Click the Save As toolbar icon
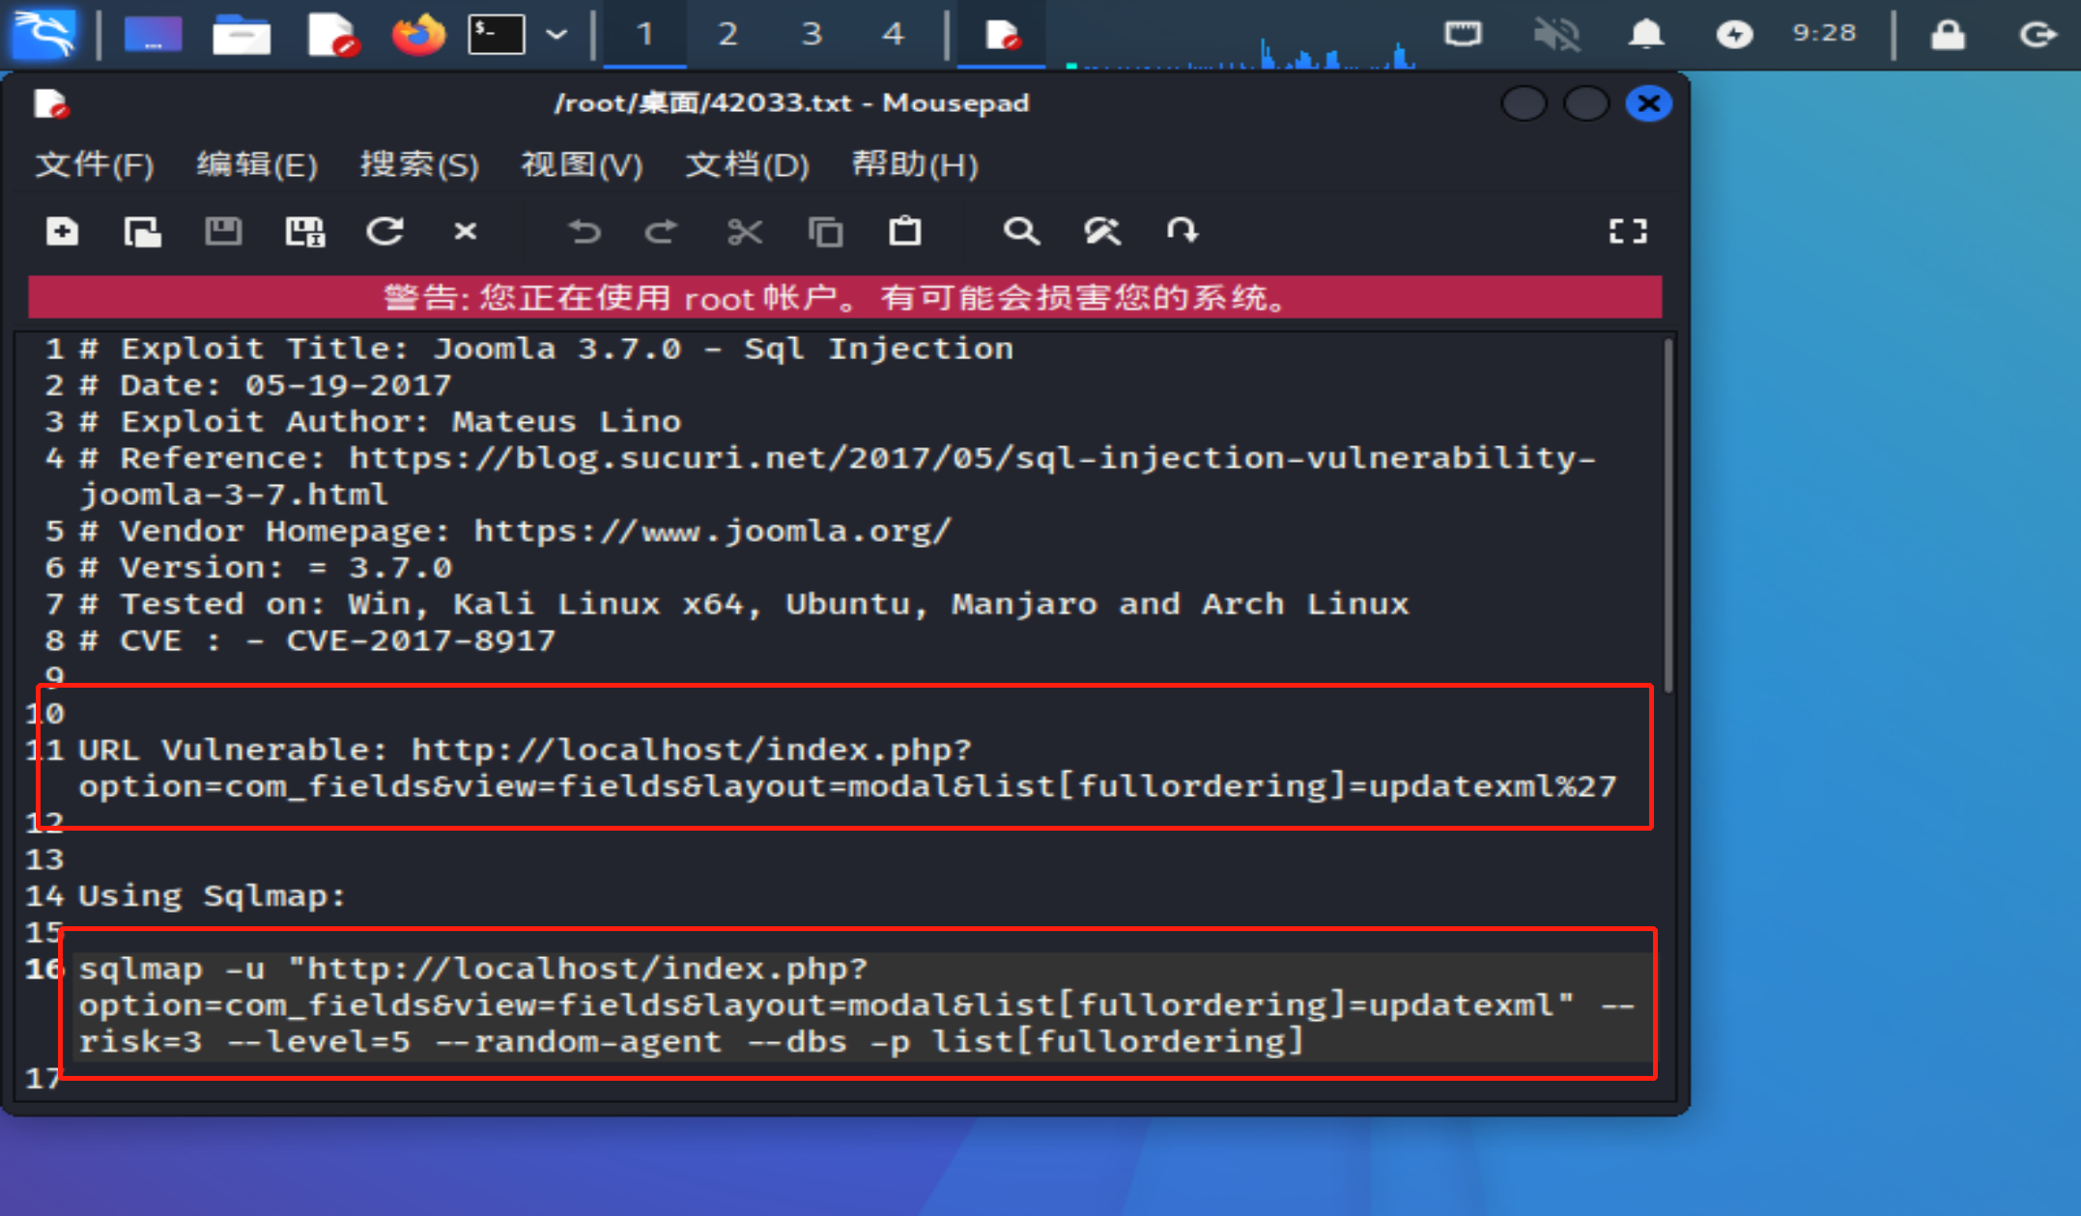Viewport: 2081px width, 1216px height. [x=304, y=232]
